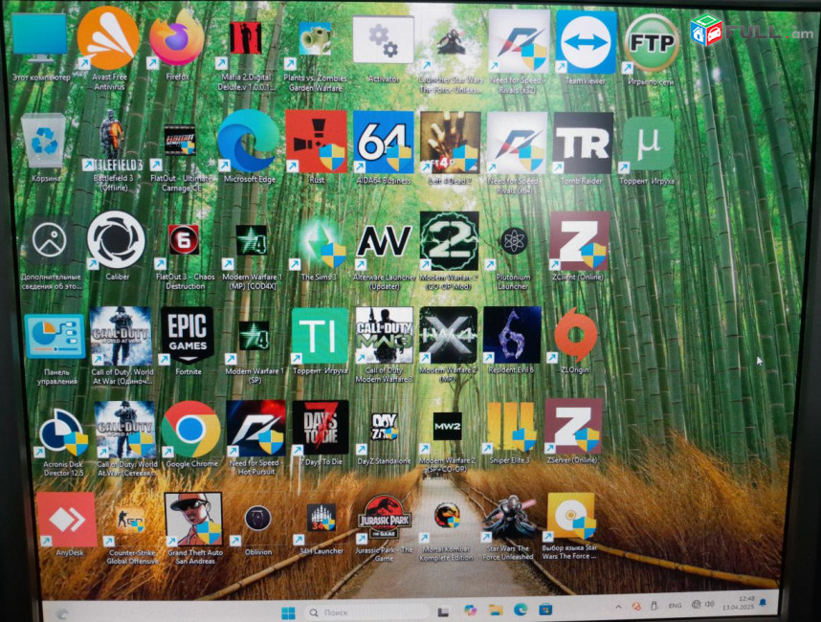Open Need for Speed Hot Pursuit shortcut
This screenshot has height=622, width=821.
point(256,429)
